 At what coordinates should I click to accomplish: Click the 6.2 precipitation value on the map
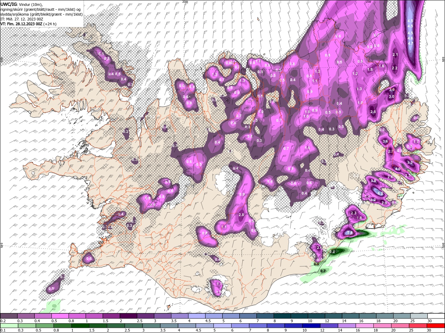[380, 193]
